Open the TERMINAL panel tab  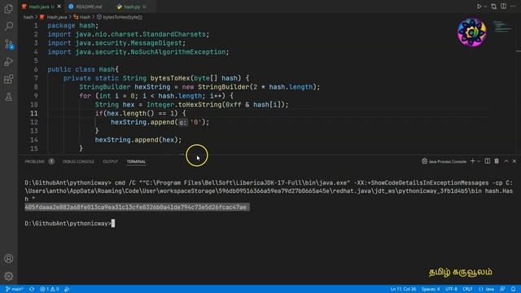136,161
